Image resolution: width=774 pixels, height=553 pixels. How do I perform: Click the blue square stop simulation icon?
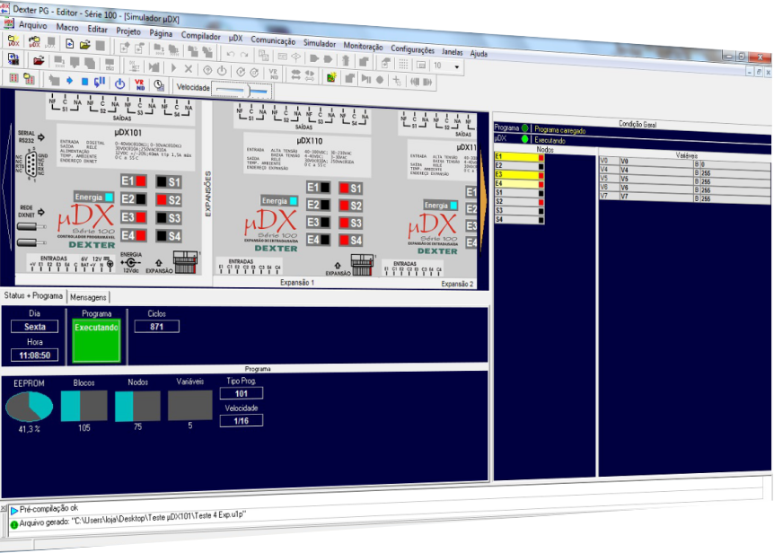(x=85, y=81)
